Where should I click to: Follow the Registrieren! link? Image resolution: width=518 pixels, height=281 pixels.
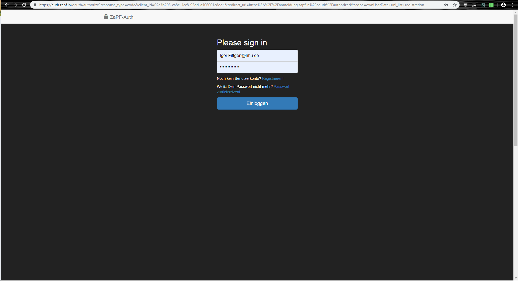point(272,78)
